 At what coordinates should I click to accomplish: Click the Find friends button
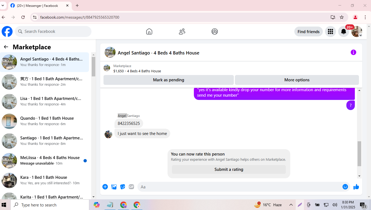point(309,31)
